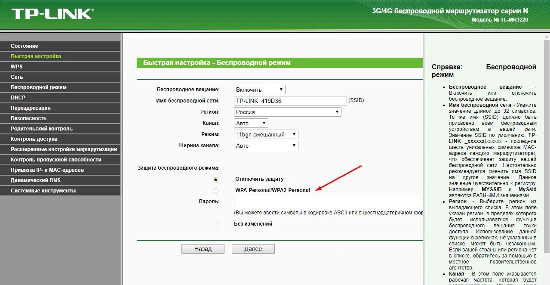The height and width of the screenshot is (285, 550).
Task: Click the Модель № TL-MR3220 text
Action: [500, 20]
